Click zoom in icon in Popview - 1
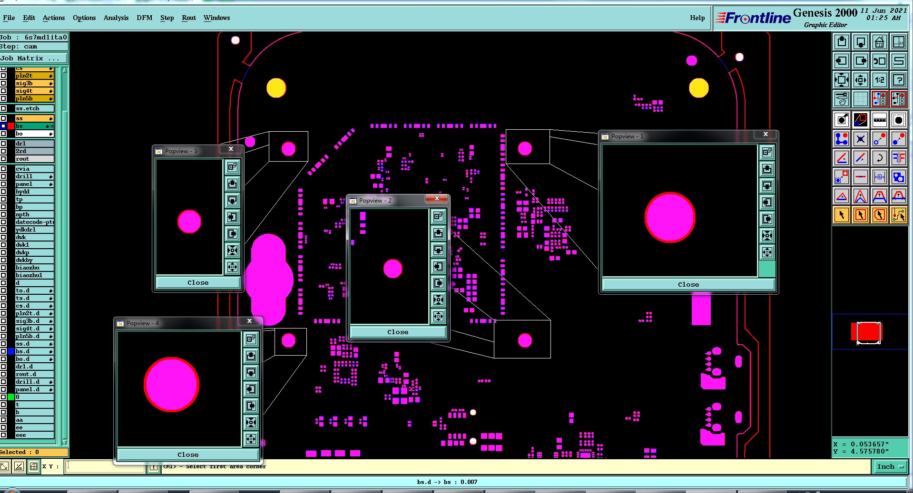Image resolution: width=913 pixels, height=493 pixels. click(x=767, y=235)
